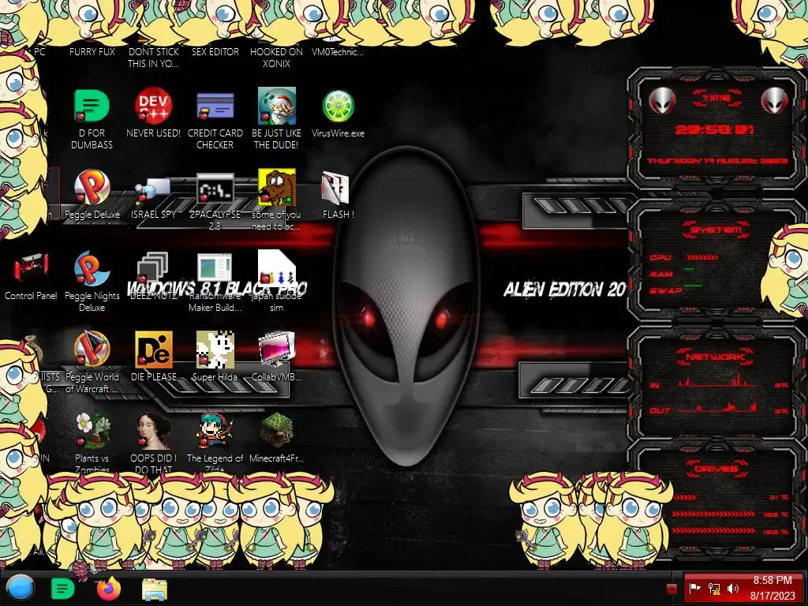Select the dog icon labeled some of you

[x=276, y=187]
